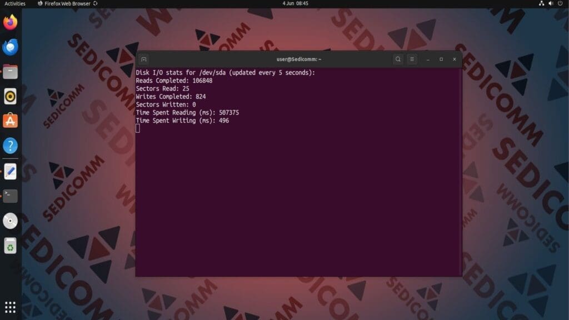The image size is (569, 320).
Task: Show the Applications grid
Action: coord(10,306)
